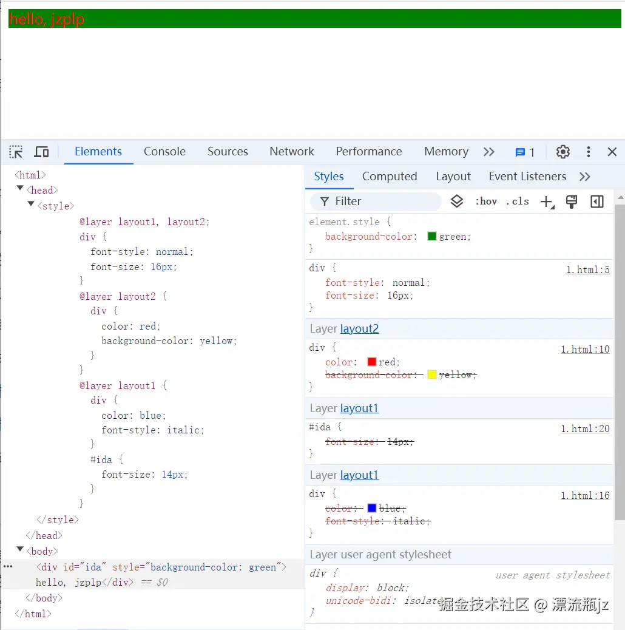Click the @layer layout1, layout2 source line
This screenshot has height=630, width=625.
[x=144, y=222]
